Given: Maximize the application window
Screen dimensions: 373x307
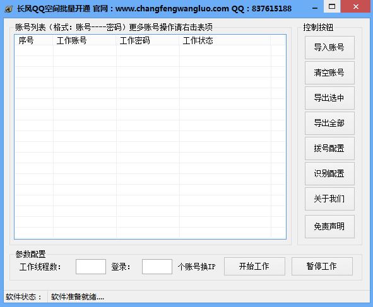Looking at the screenshot, I should 332,7.
